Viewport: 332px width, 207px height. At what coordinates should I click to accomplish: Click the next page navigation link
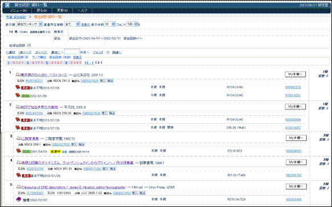pos(41,52)
